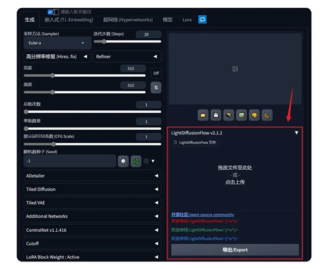This screenshot has height=269, width=328.
Task: Reuse last seed with green recycle icon
Action: [136, 161]
